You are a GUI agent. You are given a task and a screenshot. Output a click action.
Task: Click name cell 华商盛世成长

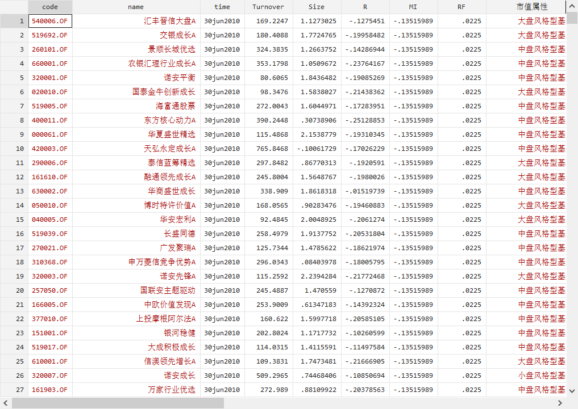136,191
